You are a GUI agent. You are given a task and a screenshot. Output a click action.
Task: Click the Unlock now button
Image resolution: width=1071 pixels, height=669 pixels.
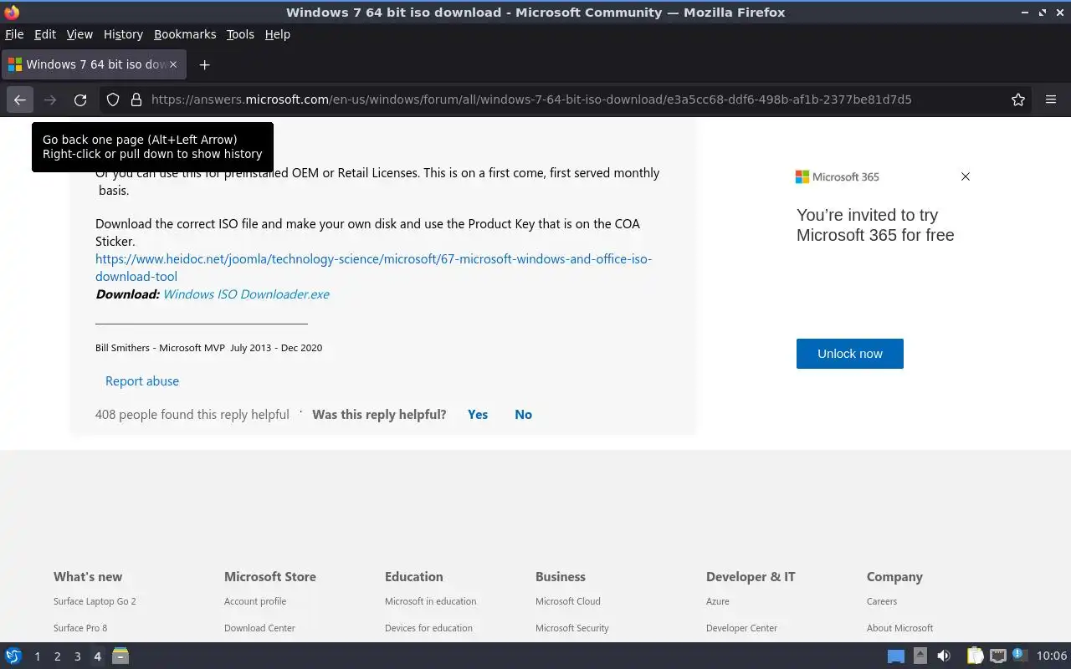tap(849, 354)
